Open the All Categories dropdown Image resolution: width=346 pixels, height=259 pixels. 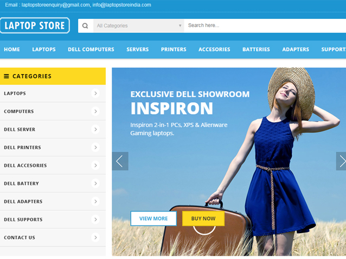pos(139,26)
